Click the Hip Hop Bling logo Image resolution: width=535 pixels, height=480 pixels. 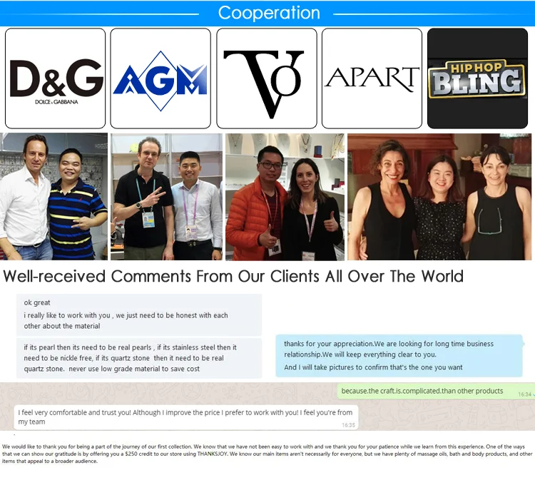[477, 78]
